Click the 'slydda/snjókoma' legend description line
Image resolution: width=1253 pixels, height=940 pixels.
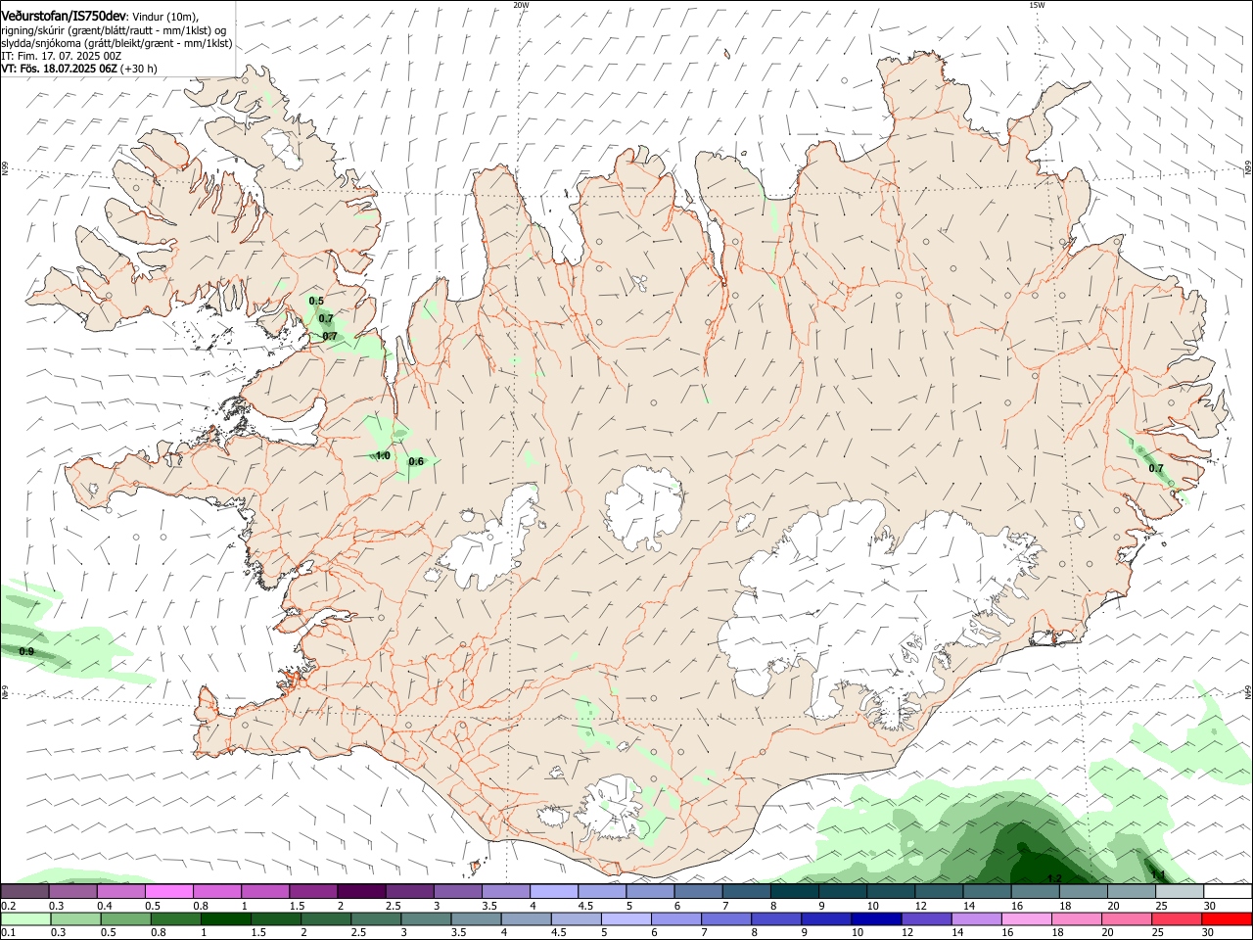pyautogui.click(x=116, y=43)
